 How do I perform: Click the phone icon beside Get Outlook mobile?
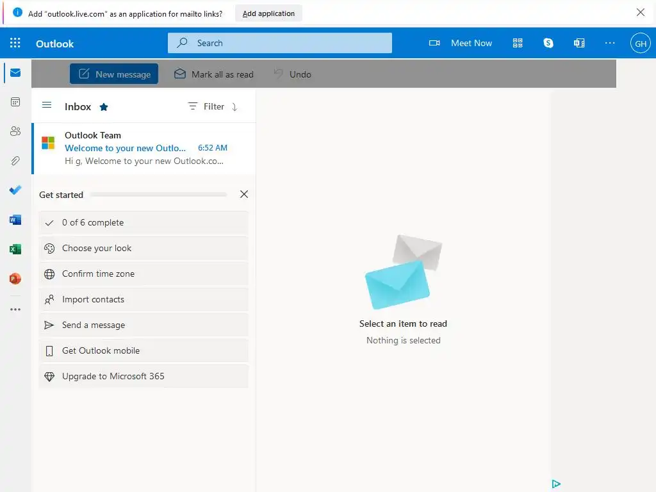coord(49,351)
